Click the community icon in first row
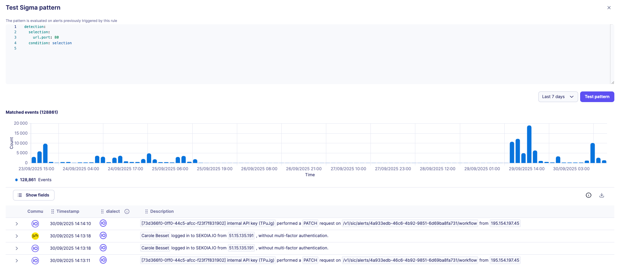620x266 pixels. [35, 224]
